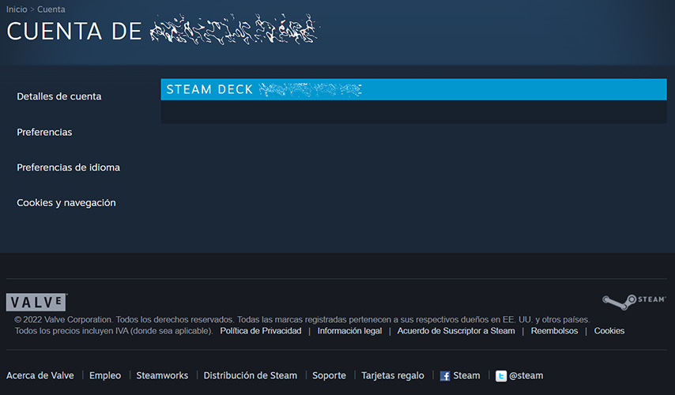This screenshot has height=395, width=675.
Task: Open the @steam Twitter link
Action: tap(526, 375)
